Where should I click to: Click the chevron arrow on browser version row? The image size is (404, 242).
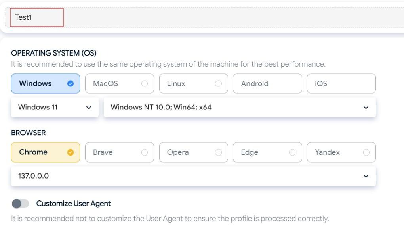pos(366,176)
